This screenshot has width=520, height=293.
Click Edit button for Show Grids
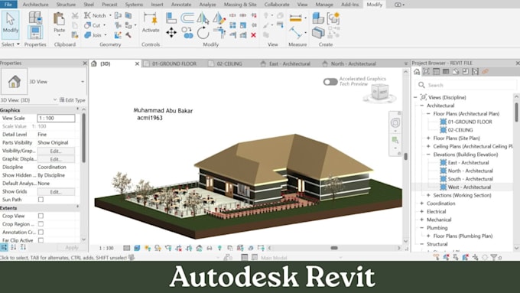[x=56, y=192]
